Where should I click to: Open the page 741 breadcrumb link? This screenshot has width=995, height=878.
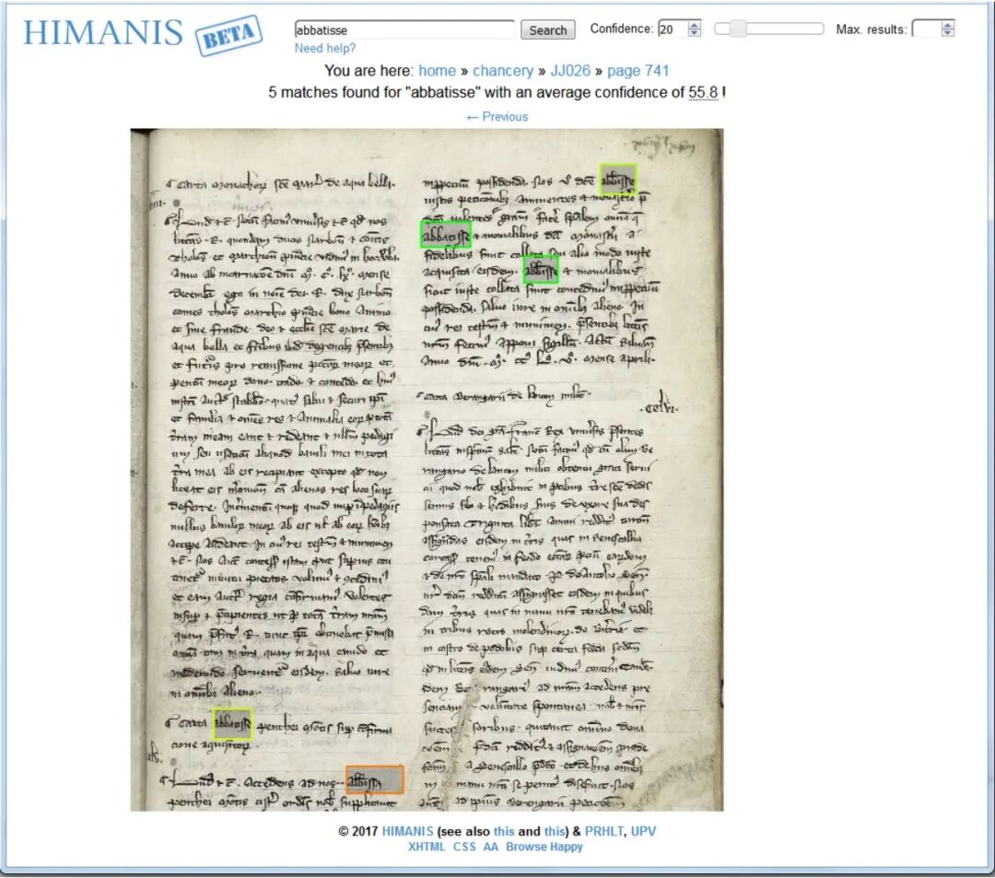point(638,71)
